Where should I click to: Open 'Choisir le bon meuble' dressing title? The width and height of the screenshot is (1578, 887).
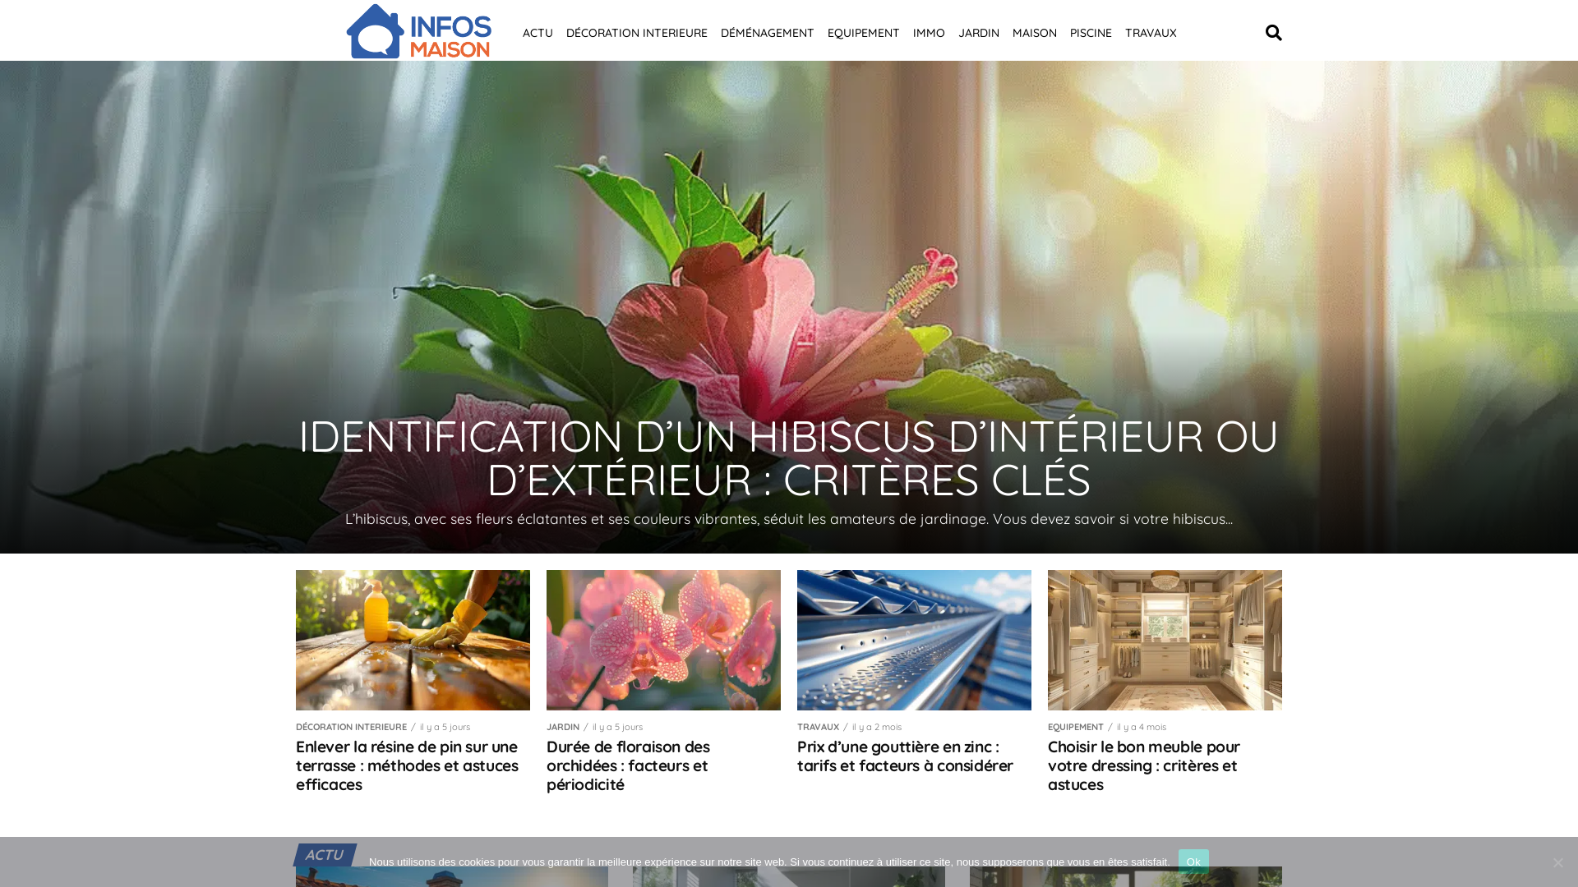[1143, 765]
